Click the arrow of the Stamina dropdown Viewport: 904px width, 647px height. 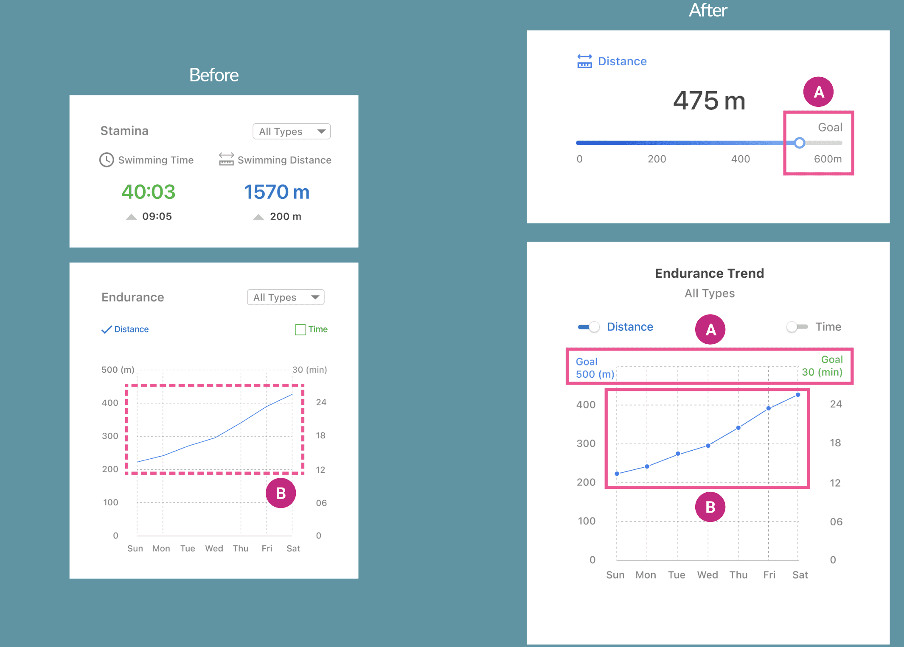pos(321,131)
